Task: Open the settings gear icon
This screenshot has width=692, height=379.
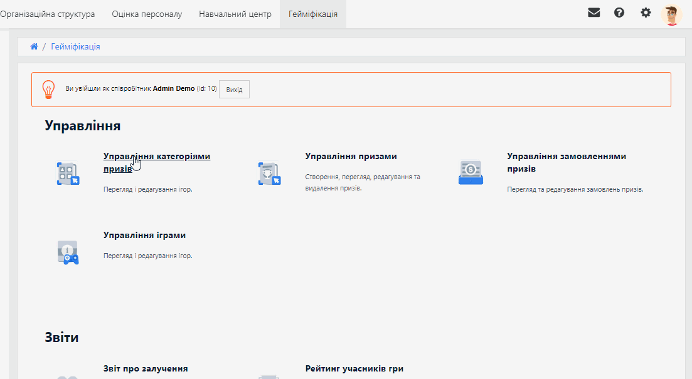Action: pos(646,13)
